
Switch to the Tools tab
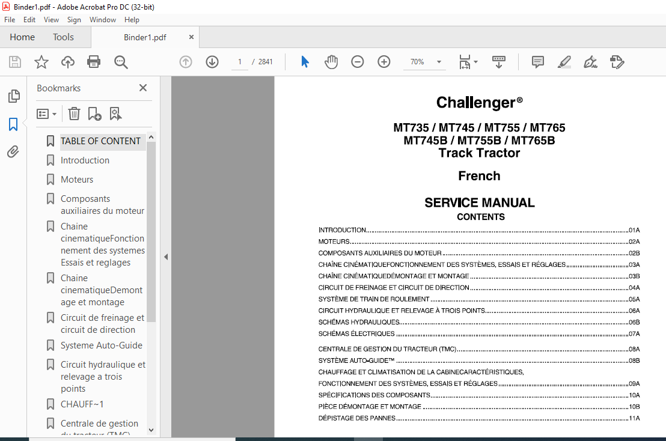[63, 37]
